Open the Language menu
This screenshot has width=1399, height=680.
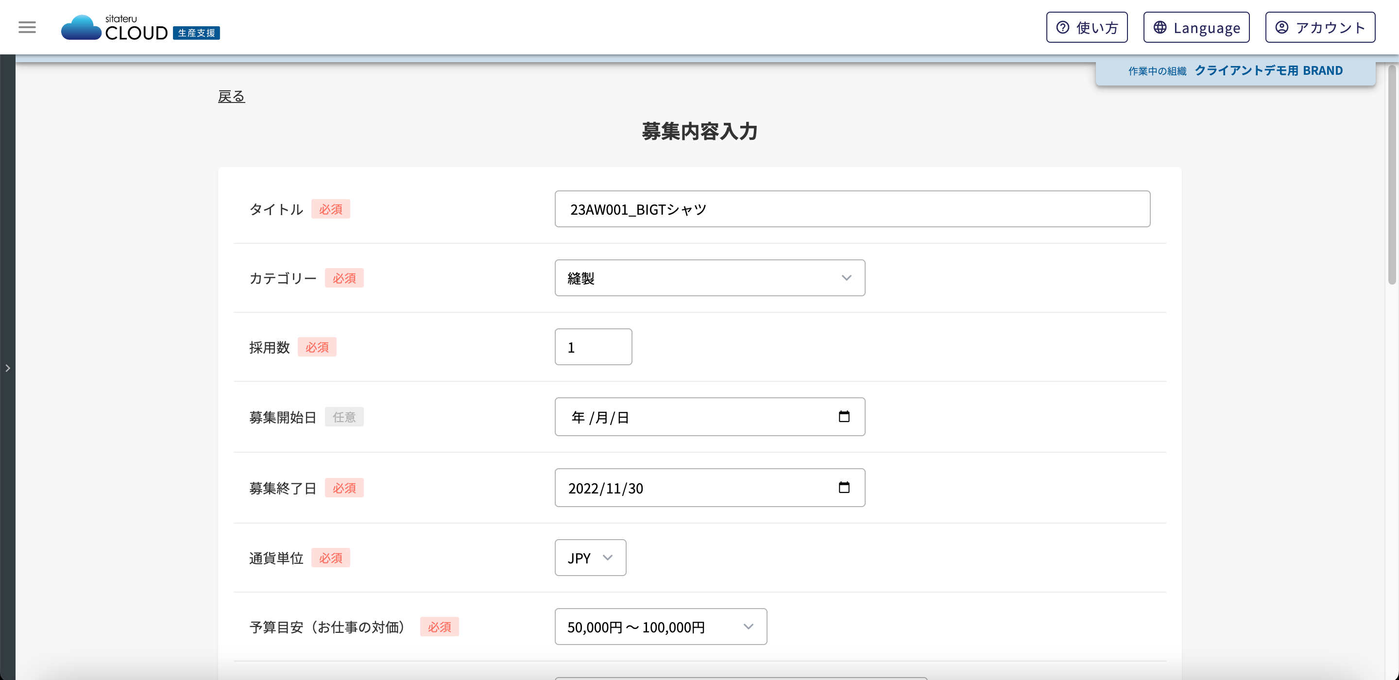click(x=1196, y=27)
